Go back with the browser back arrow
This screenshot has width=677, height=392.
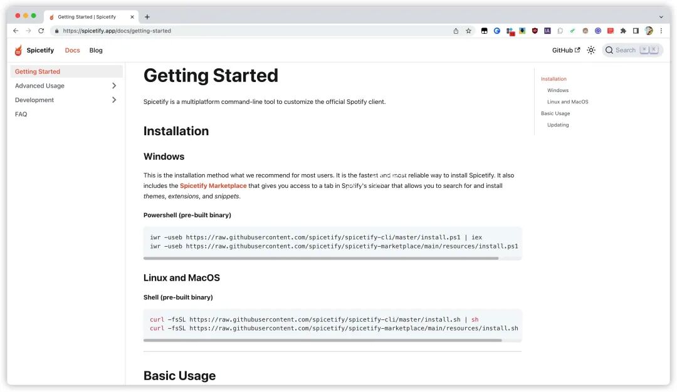click(x=16, y=31)
